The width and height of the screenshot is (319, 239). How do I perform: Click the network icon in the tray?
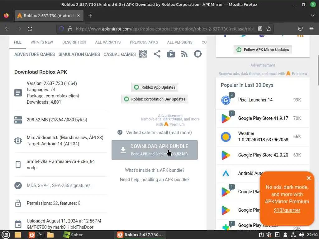click(x=293, y=235)
